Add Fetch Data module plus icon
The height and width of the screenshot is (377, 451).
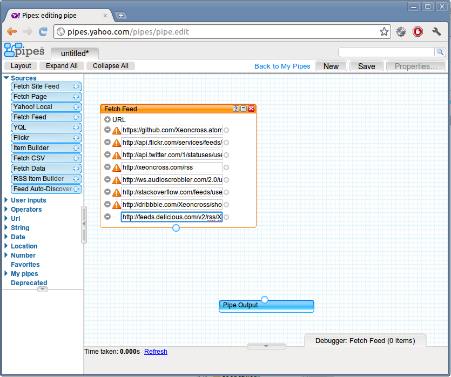pyautogui.click(x=76, y=169)
